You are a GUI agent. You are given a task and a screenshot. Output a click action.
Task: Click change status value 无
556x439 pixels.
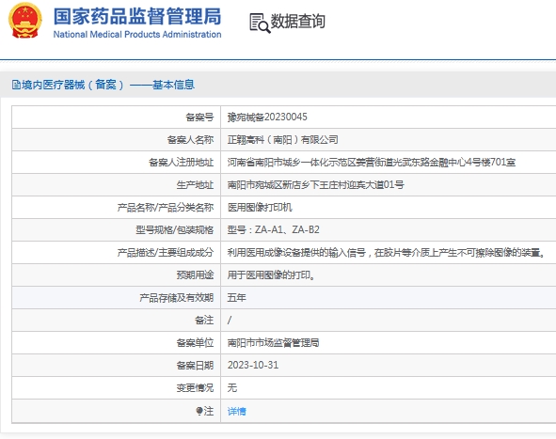(232, 388)
